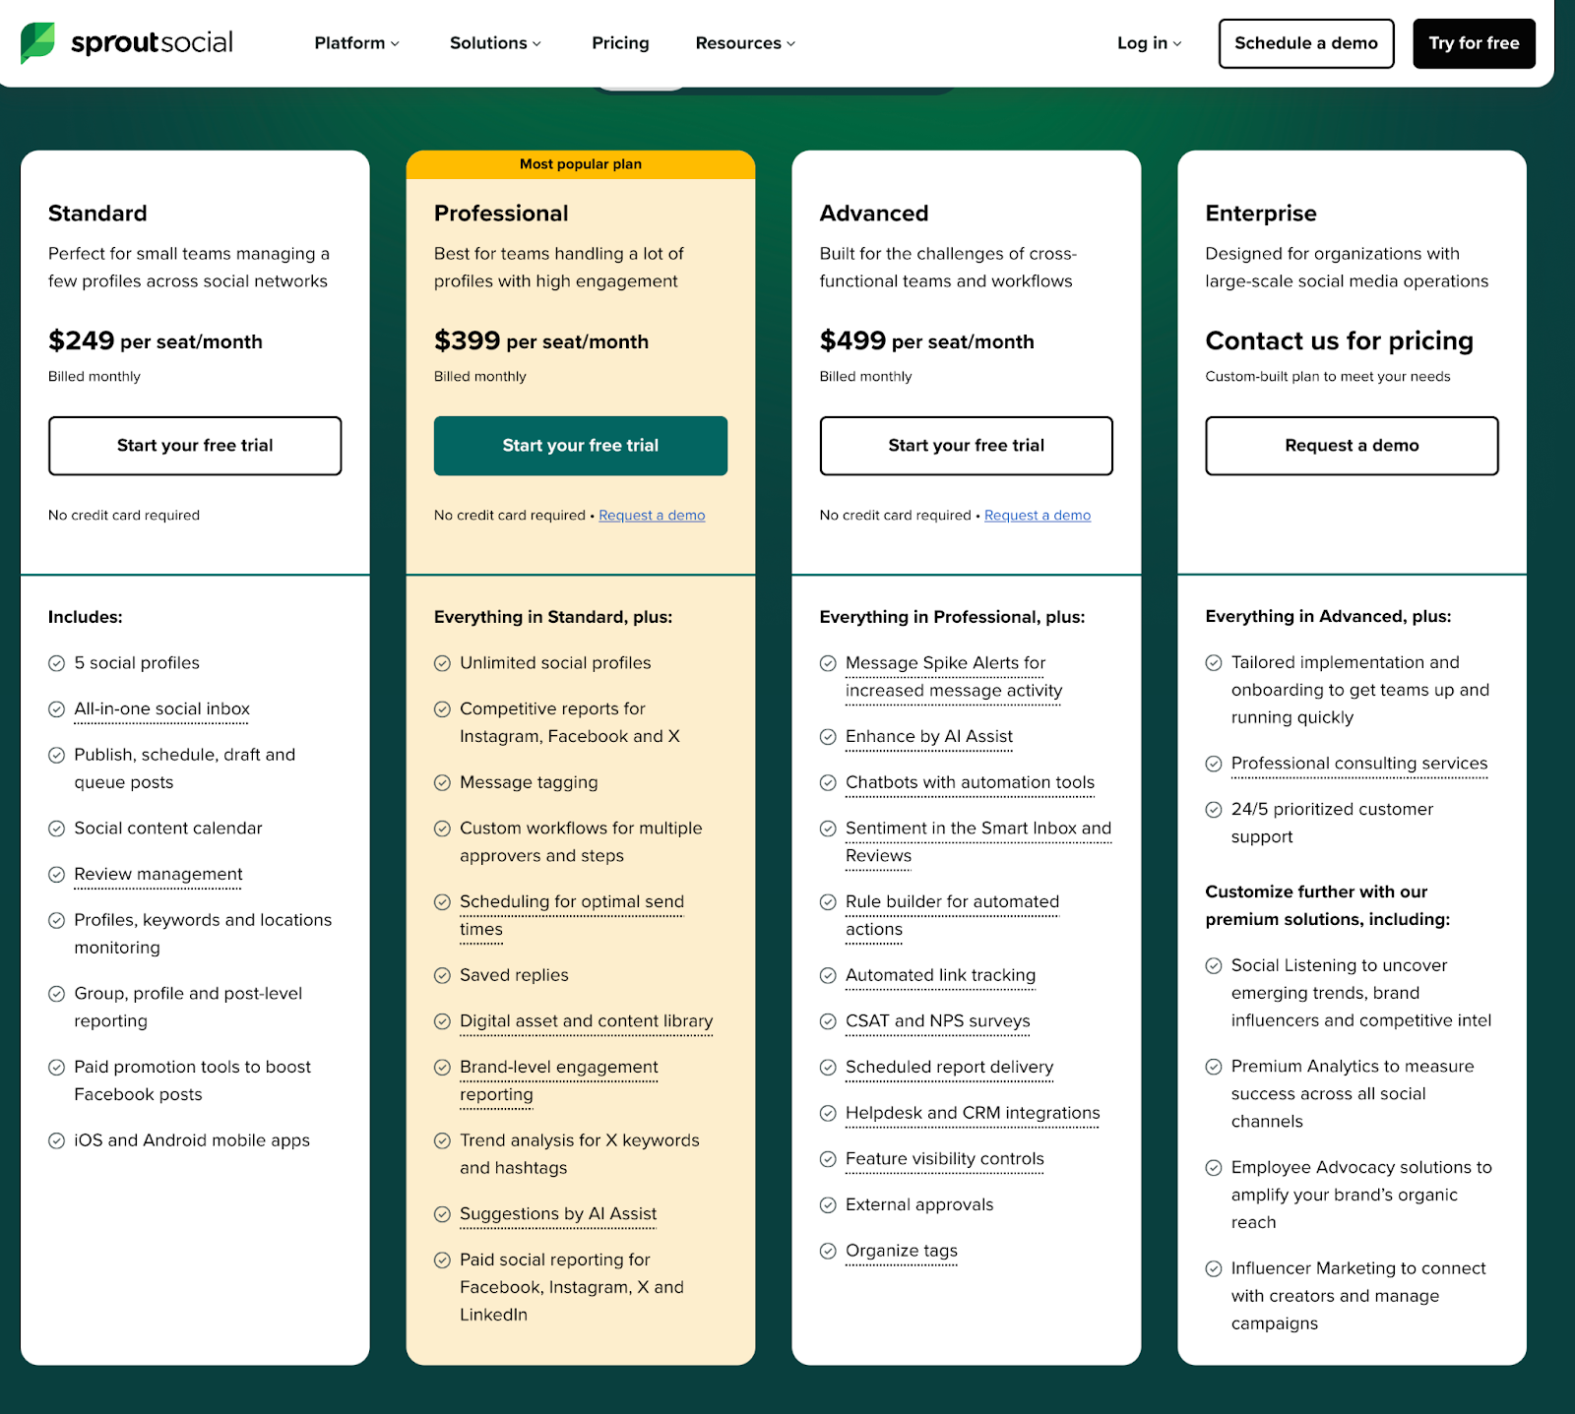Click checkmark beside Social Listening to uncover

click(x=1215, y=966)
